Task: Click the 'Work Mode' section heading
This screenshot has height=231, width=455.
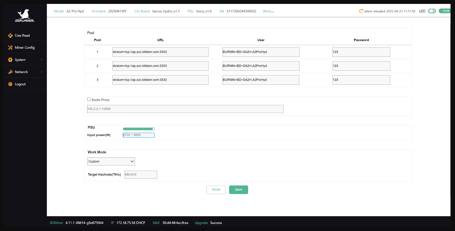Action: (97, 152)
